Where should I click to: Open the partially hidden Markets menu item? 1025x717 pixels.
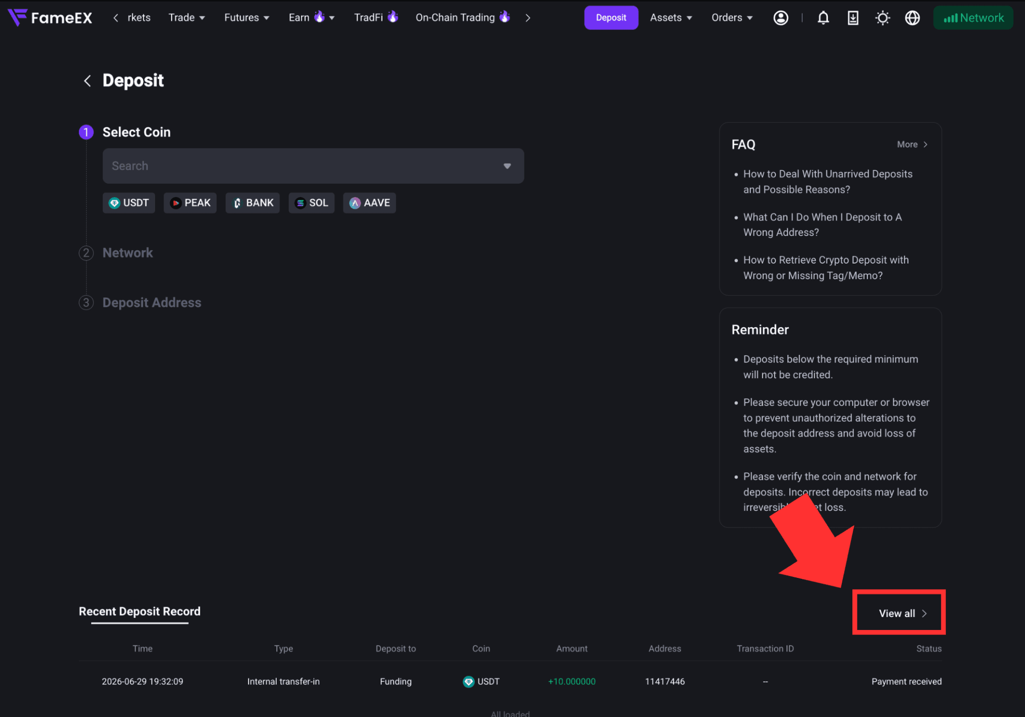tap(139, 18)
